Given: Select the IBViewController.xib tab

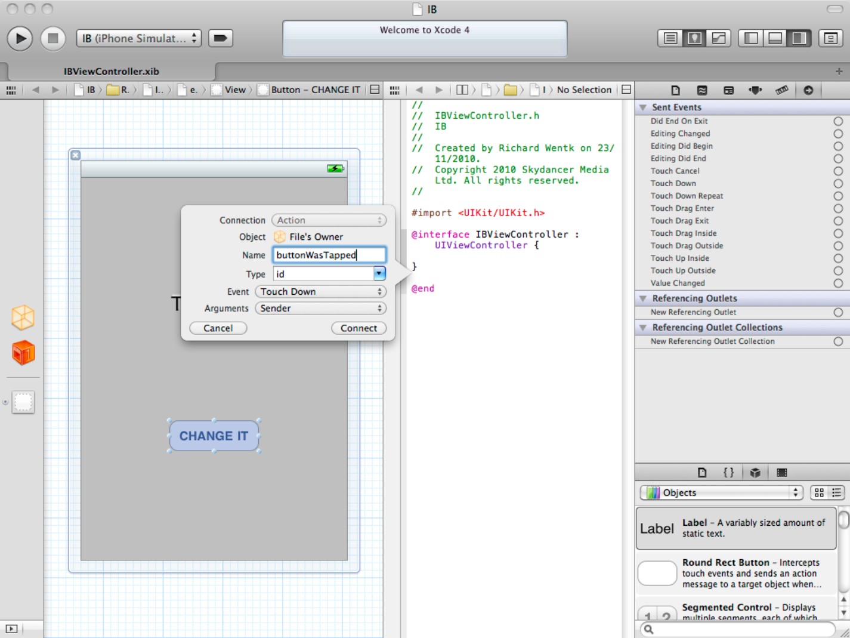Looking at the screenshot, I should tap(111, 71).
